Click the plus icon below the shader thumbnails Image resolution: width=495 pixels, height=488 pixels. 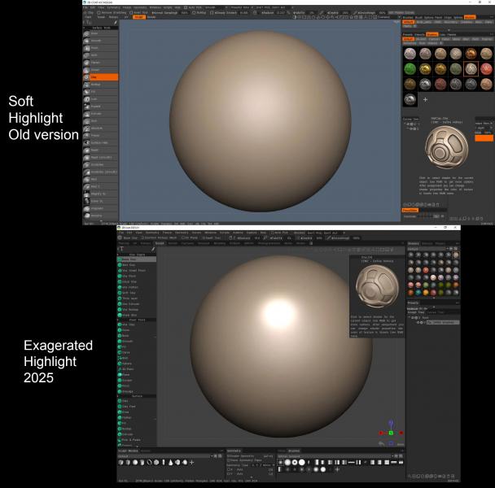(425, 99)
